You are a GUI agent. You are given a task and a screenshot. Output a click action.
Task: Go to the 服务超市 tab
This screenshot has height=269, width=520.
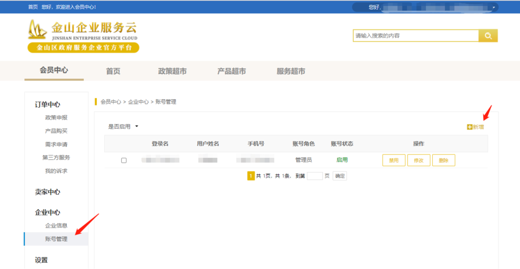(x=291, y=72)
